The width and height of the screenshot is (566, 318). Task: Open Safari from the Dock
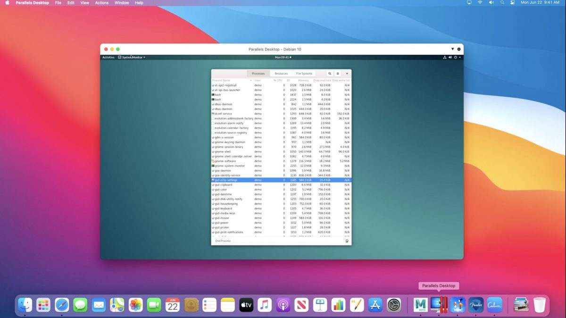[62, 305]
